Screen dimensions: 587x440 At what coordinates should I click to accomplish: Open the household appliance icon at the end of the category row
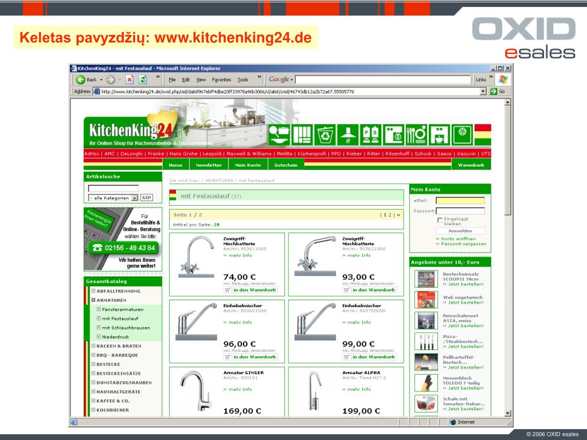click(462, 135)
